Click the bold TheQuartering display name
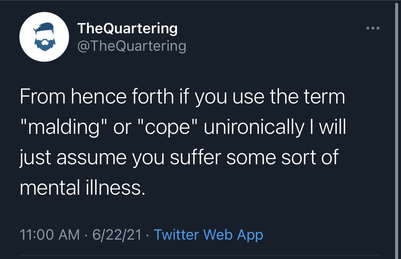The height and width of the screenshot is (259, 401). point(128,28)
